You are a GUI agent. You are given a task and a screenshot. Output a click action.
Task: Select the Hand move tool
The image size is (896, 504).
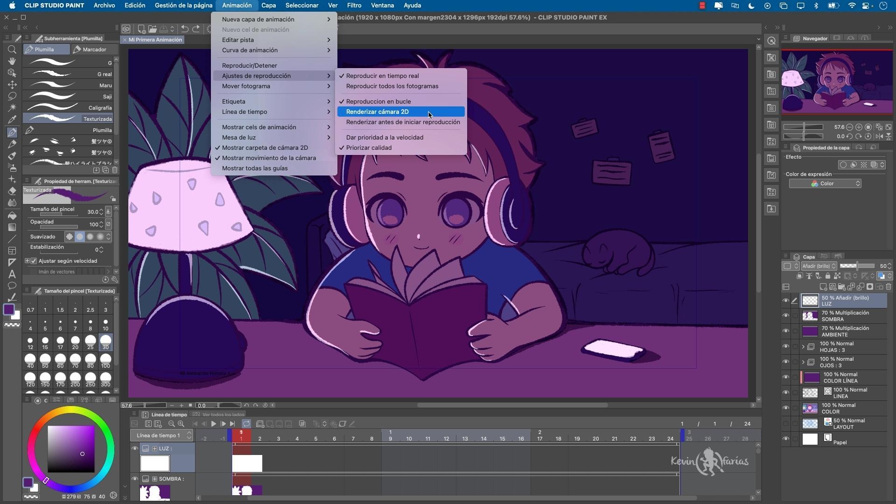[12, 61]
